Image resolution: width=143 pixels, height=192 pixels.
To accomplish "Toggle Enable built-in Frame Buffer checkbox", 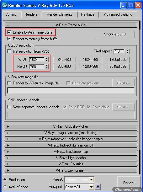I will coord(9,32).
